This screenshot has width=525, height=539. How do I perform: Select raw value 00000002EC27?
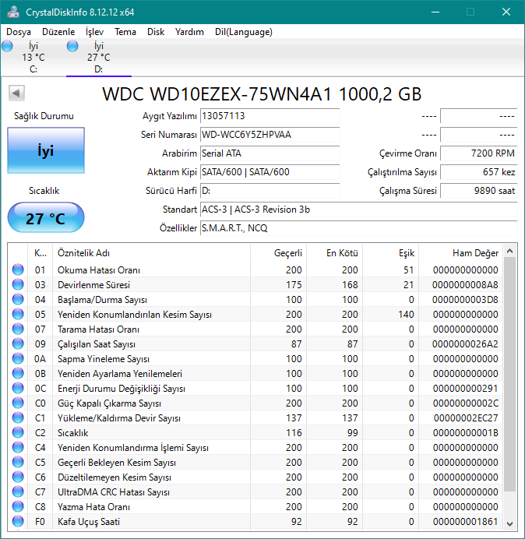click(x=466, y=418)
